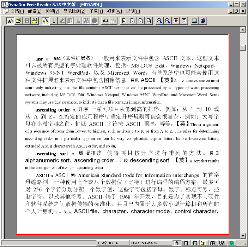This screenshot has width=248, height=247.
Task: Open the 编辑[E] menu
Action: pyautogui.click(x=35, y=11)
